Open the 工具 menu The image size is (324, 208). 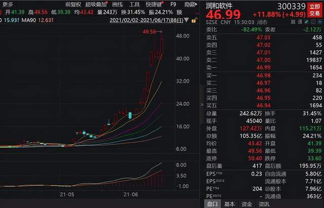pyautogui.click(x=134, y=5)
